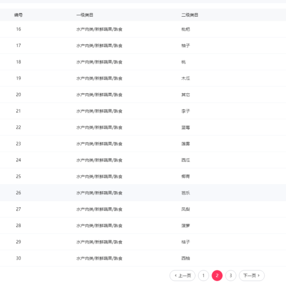This screenshot has width=286, height=284.
Task: Select row 22 蓝莓
Action: coord(143,127)
